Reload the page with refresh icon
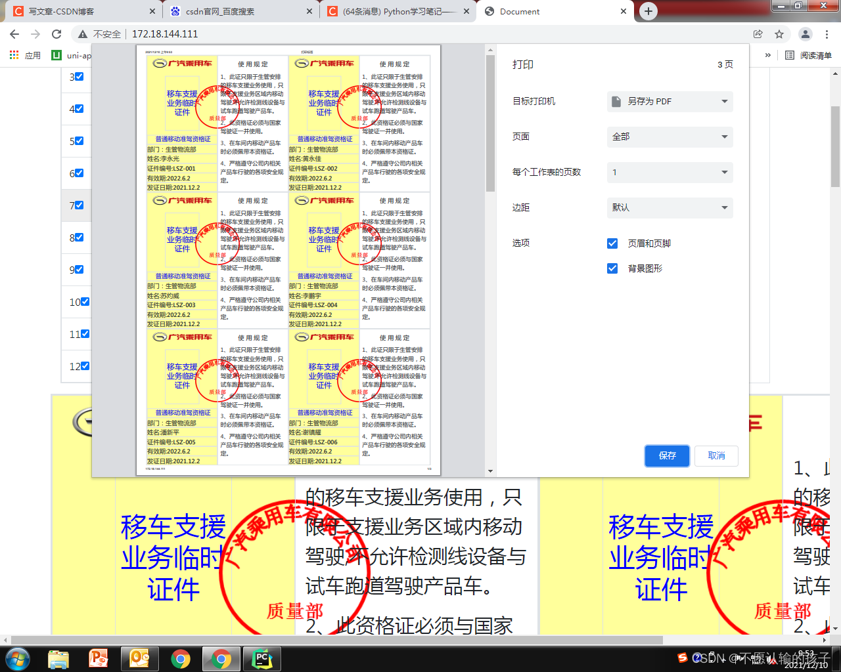Image resolution: width=841 pixels, height=672 pixels. click(57, 34)
